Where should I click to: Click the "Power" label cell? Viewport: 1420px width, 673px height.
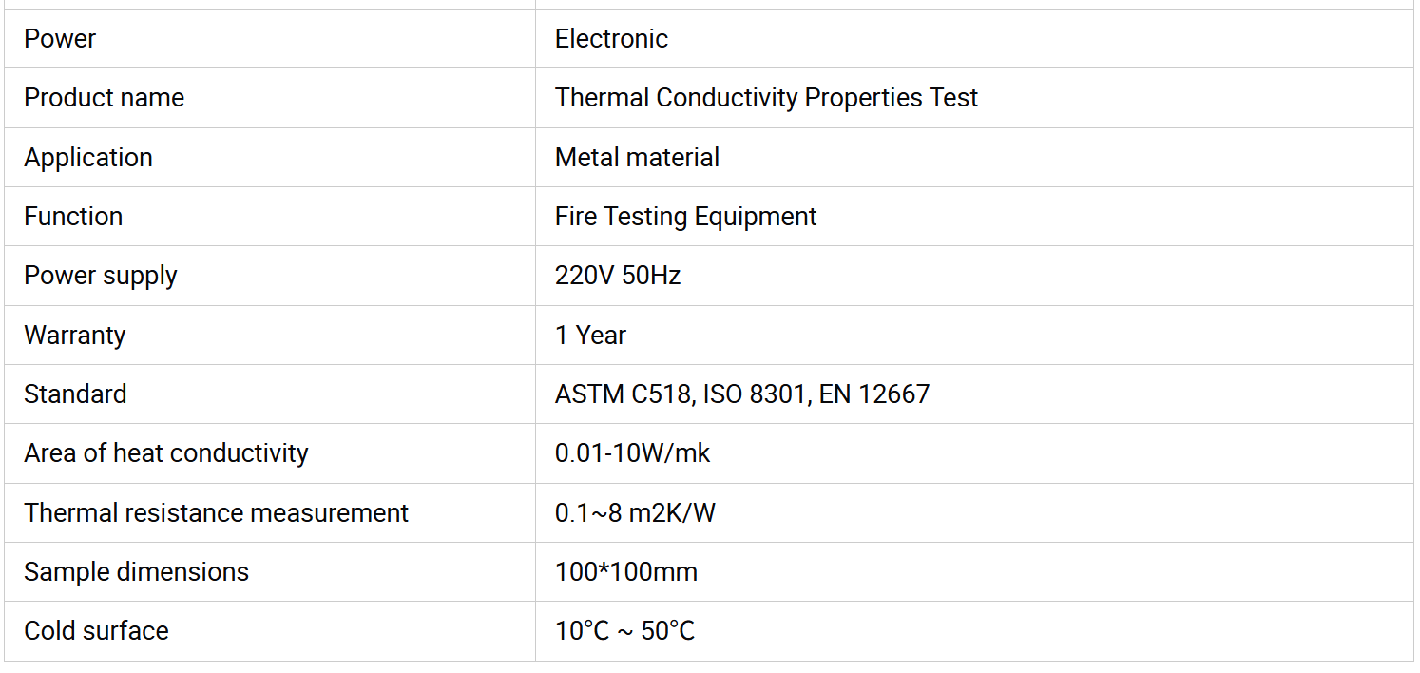[x=60, y=39]
